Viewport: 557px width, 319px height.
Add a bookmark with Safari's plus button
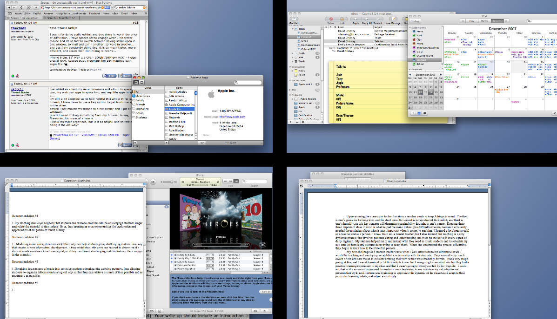(36, 7)
